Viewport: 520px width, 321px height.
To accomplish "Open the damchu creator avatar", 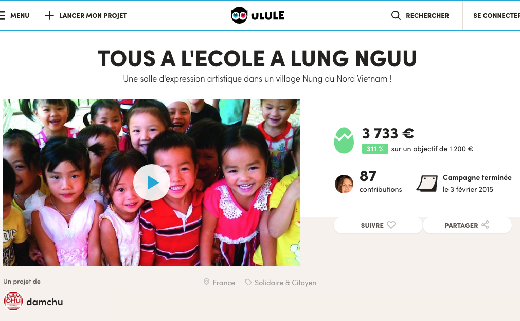I will click(x=13, y=301).
